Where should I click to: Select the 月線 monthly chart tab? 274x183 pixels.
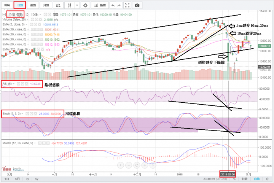coord(46,5)
